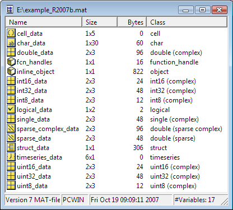Minimize the example_R2007b.mat window
The height and width of the screenshot is (210, 233).
coord(186,10)
